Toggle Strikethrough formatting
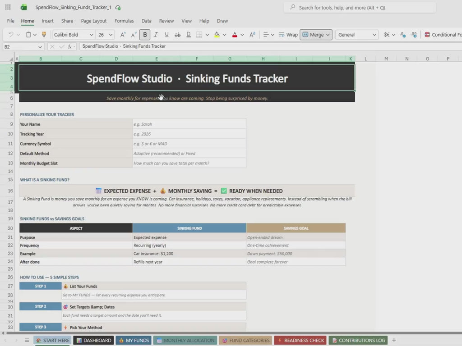This screenshot has height=346, width=462. point(177,35)
